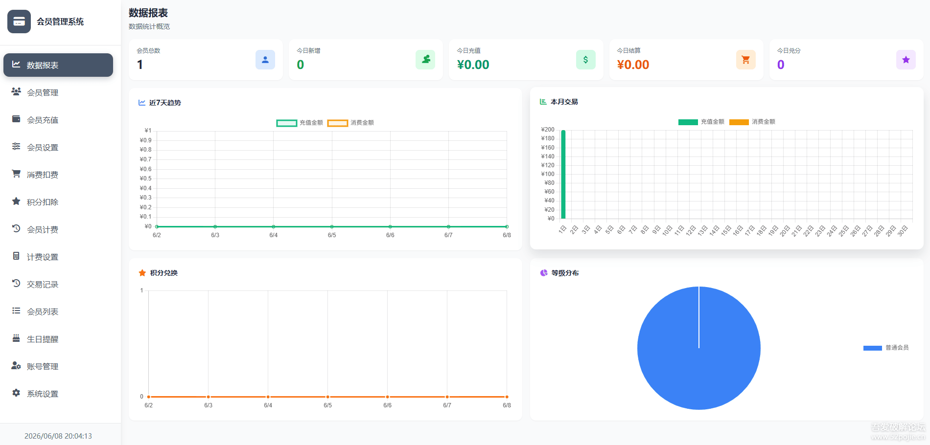Open the 会员管理 menu item
Image resolution: width=930 pixels, height=445 pixels.
(x=58, y=92)
